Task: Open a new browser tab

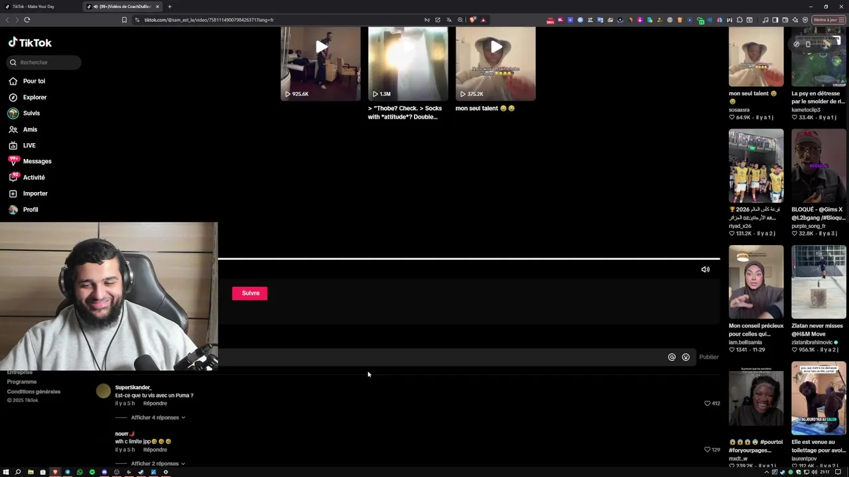Action: (169, 7)
